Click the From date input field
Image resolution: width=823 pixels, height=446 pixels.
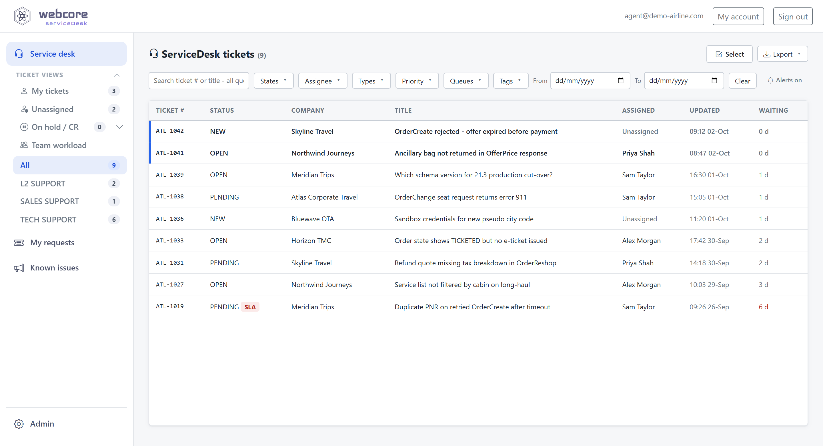(x=590, y=81)
